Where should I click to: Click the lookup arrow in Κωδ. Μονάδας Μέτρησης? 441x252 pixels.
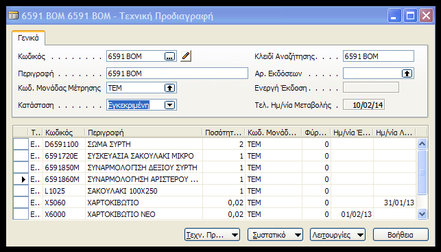click(169, 88)
